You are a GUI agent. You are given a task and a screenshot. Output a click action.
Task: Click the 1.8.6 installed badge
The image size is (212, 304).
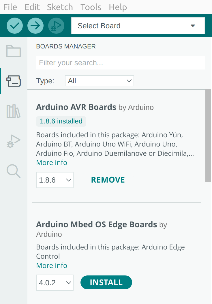pyautogui.click(x=61, y=121)
